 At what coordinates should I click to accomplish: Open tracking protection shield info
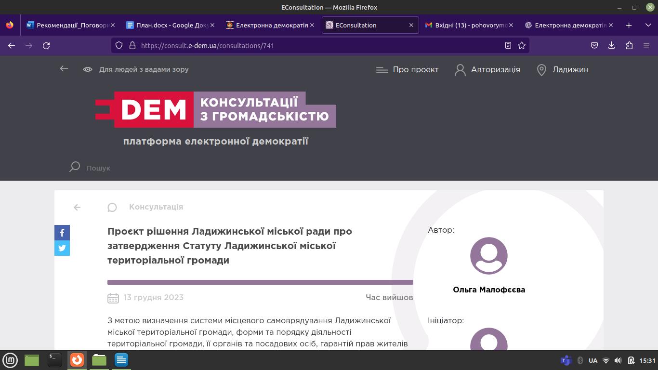[x=119, y=45]
